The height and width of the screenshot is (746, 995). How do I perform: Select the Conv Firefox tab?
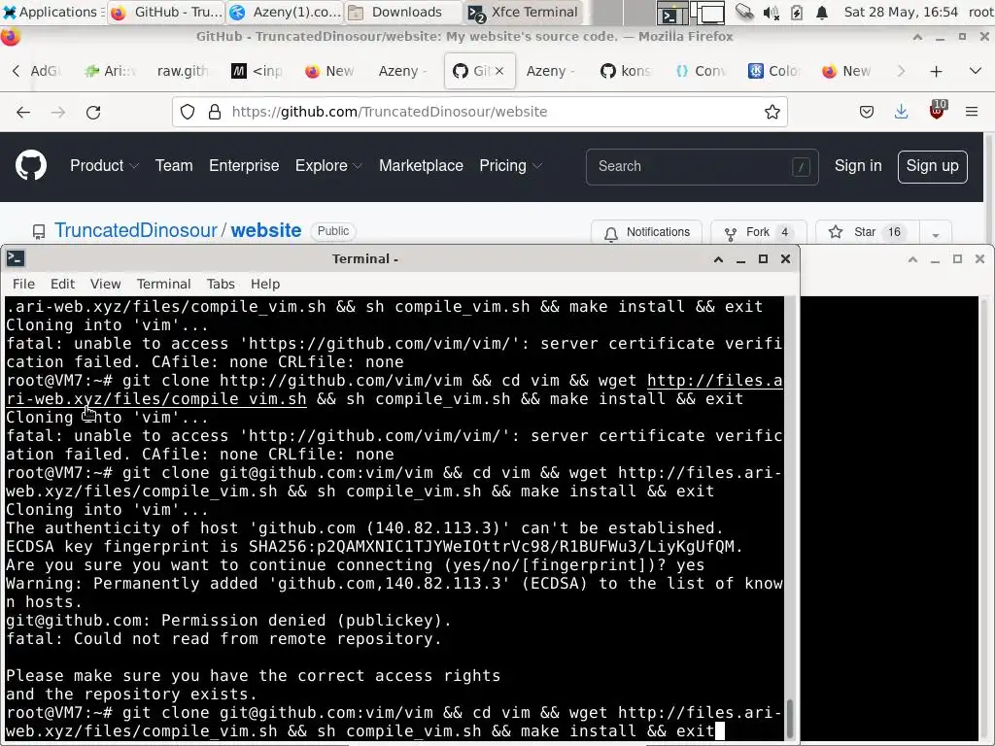700,71
